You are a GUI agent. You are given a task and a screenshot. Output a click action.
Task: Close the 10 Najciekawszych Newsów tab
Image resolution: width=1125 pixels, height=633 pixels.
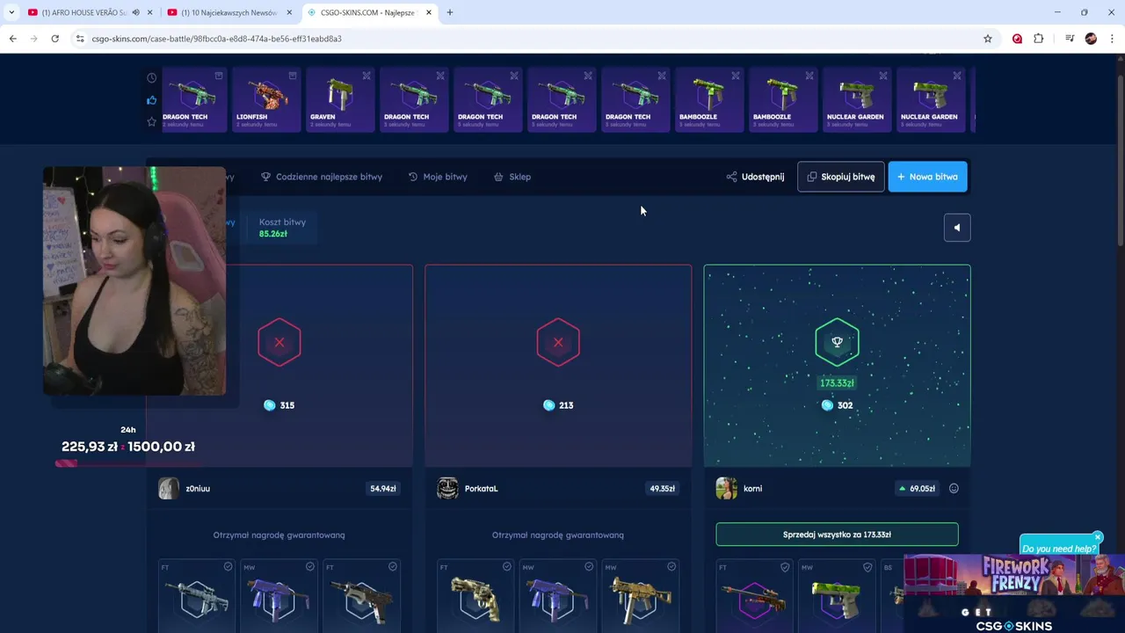tap(289, 12)
